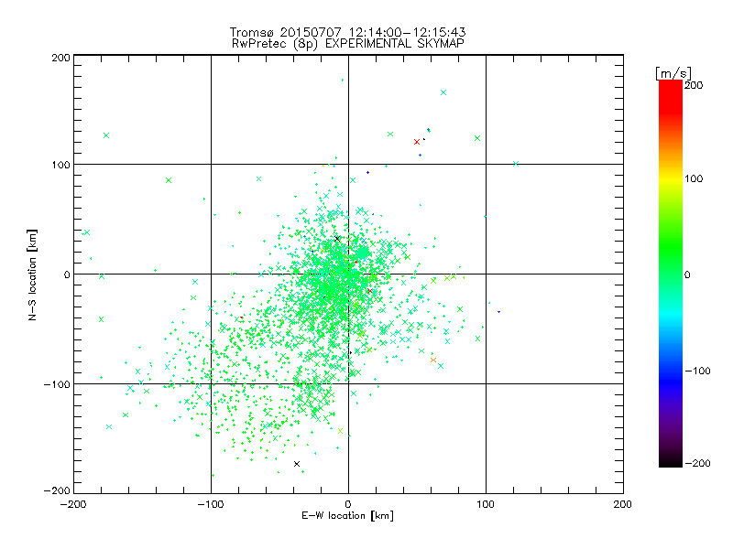Click the 100 tick label on the colorbar
The width and height of the screenshot is (733, 549).
694,178
